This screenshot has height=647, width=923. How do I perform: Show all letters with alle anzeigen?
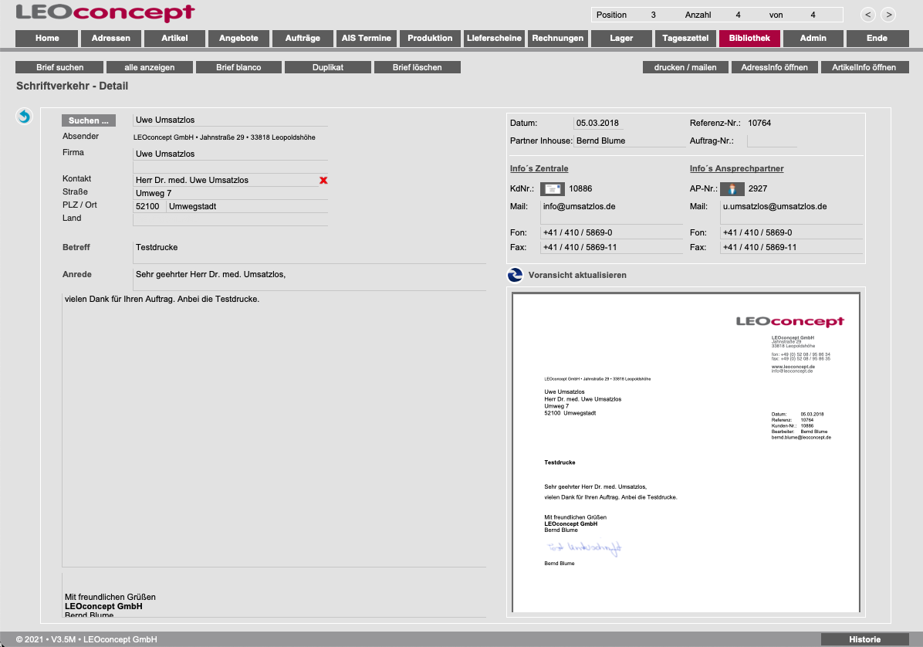[150, 68]
